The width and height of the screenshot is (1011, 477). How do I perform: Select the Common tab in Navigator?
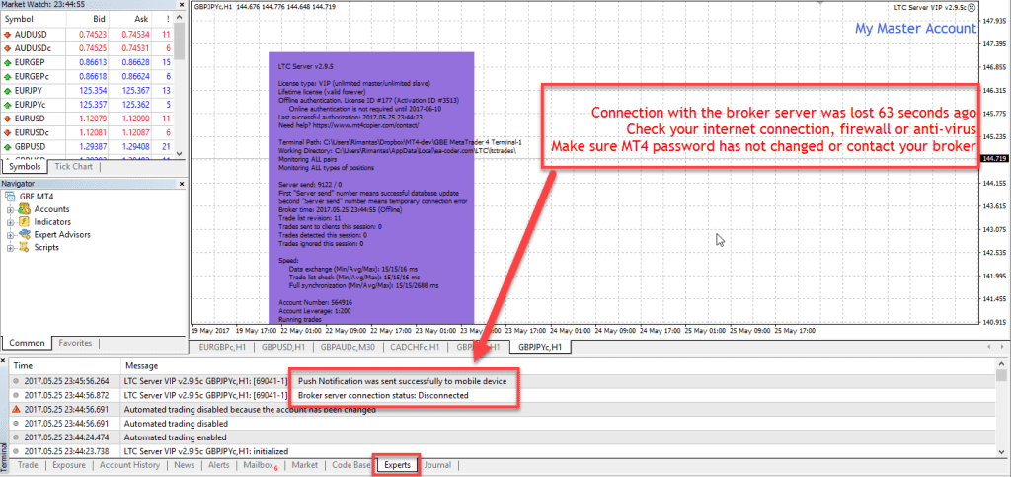[x=27, y=343]
